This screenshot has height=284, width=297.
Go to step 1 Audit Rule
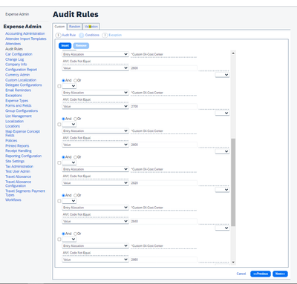(x=65, y=35)
